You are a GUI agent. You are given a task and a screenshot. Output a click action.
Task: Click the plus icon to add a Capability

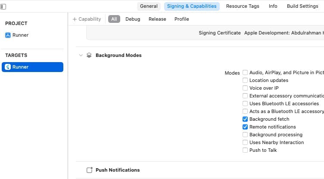(x=75, y=19)
